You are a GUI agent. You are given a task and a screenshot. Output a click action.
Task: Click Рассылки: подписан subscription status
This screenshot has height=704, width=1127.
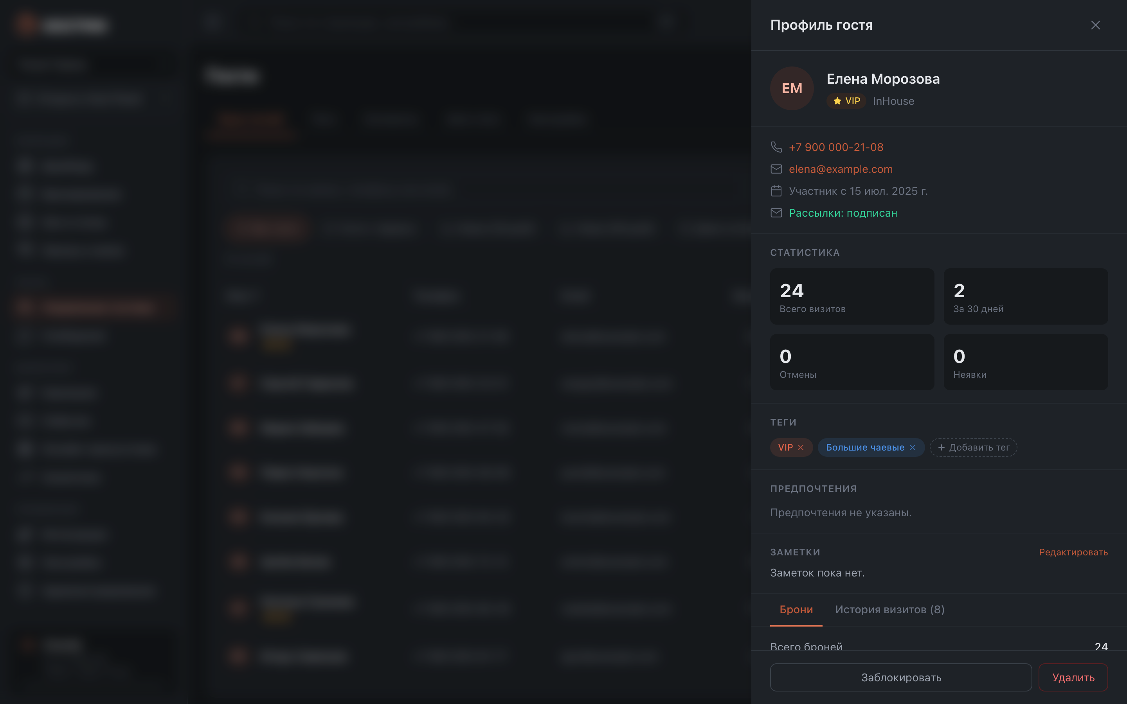843,213
